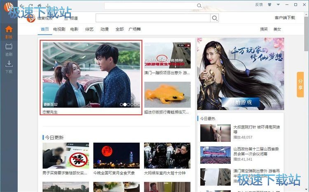The height and width of the screenshot is (192, 309).
Task: Click inside the title bar search field
Action: (x=150, y=6)
